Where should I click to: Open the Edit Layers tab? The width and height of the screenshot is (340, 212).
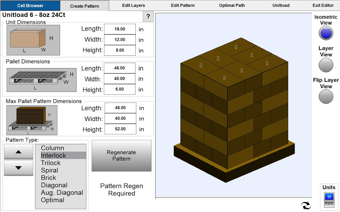click(133, 5)
